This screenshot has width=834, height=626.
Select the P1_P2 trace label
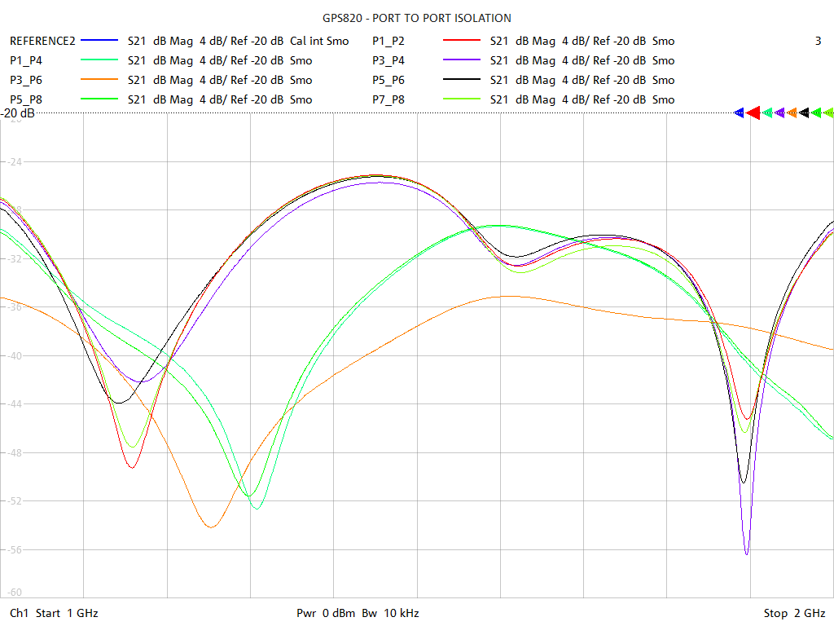[x=388, y=41]
